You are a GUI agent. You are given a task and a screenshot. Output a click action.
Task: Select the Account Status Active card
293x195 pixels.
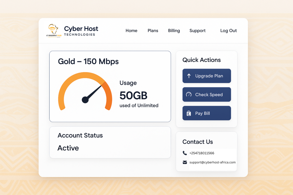pos(110,142)
